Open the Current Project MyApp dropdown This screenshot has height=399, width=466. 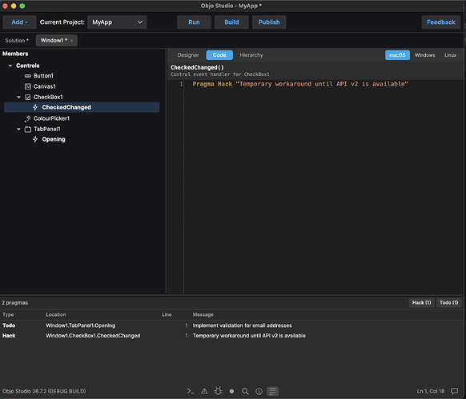(x=117, y=22)
